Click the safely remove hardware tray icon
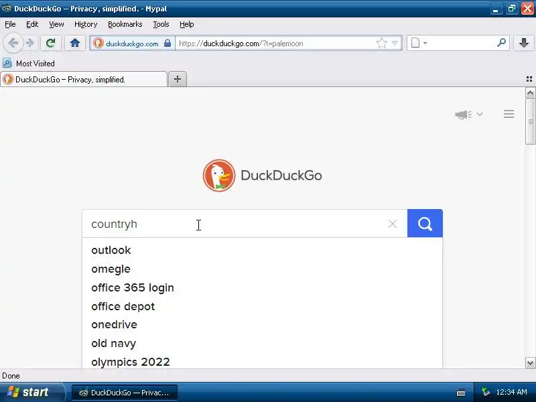 coord(485,392)
